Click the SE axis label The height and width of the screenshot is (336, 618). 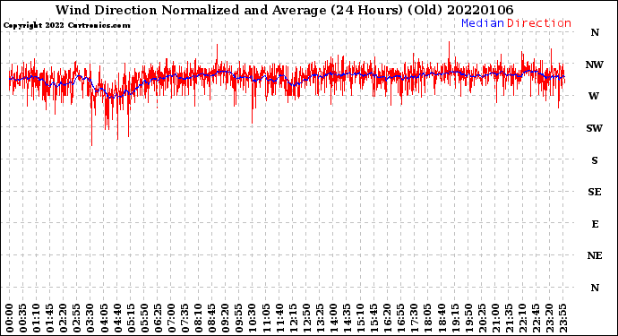(595, 192)
